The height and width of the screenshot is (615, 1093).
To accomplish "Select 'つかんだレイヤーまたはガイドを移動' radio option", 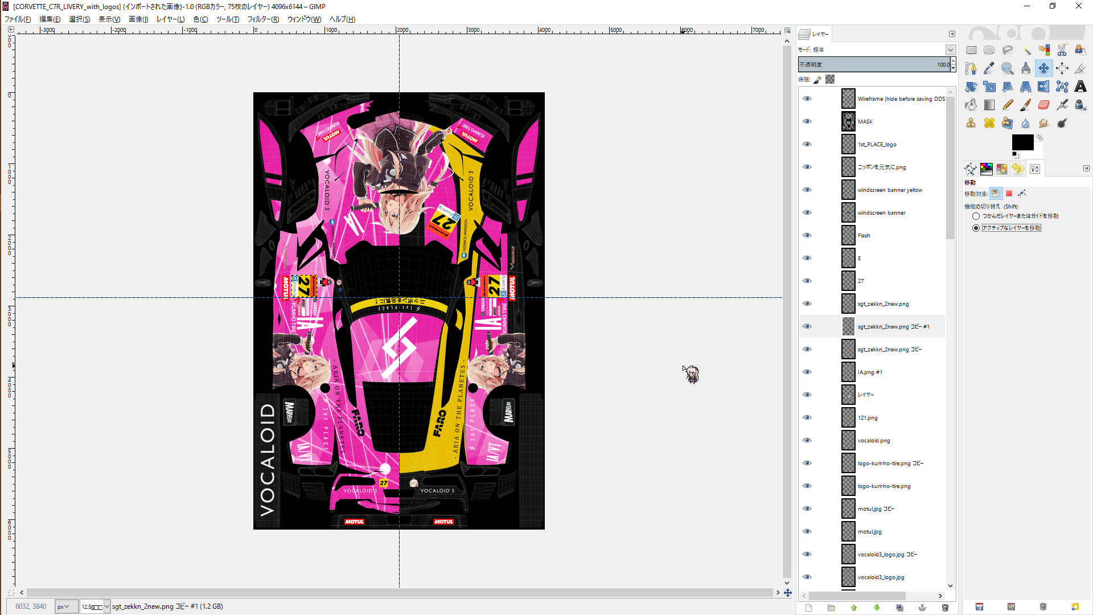I will 976,216.
